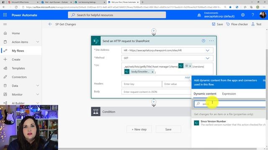Image resolution: width=268 pixels, height=150 pixels.
Task: Click the Uri input field
Action: (167, 69)
